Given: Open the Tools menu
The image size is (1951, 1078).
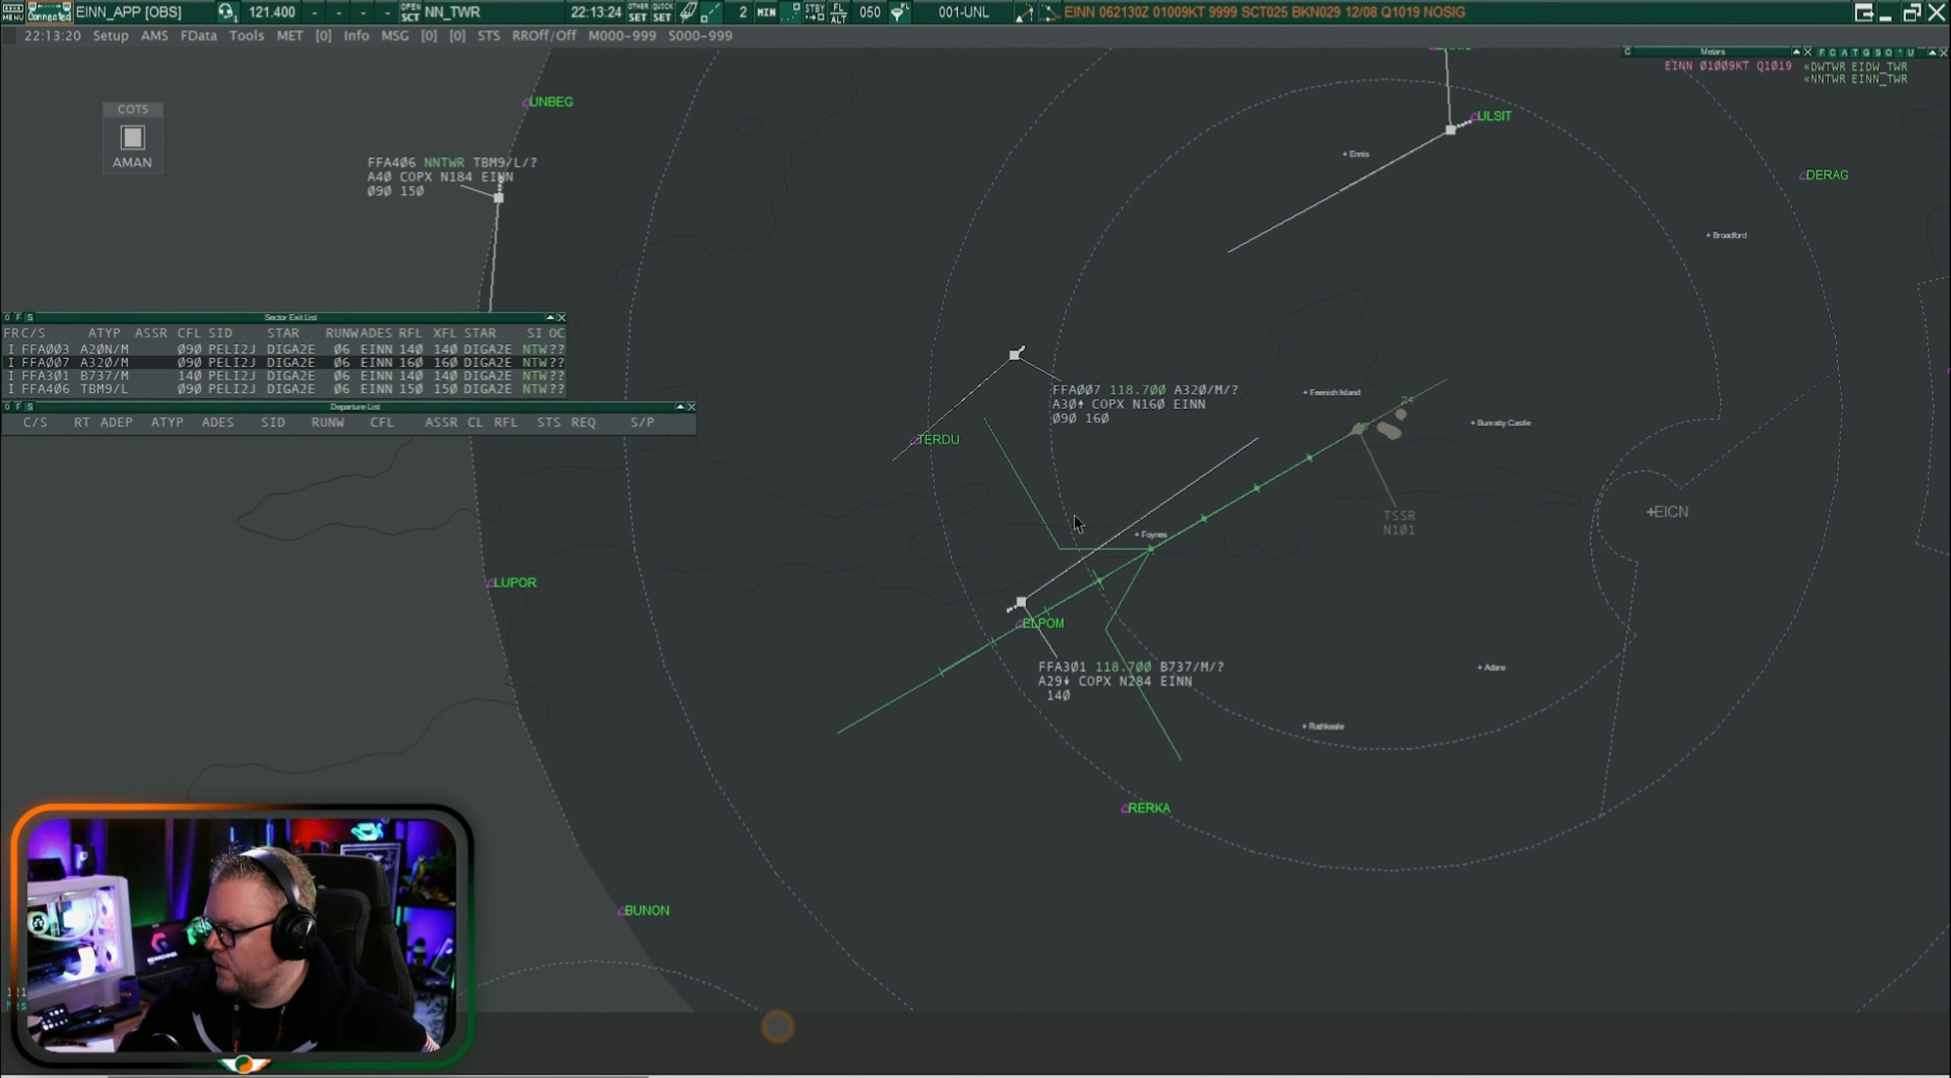Looking at the screenshot, I should pyautogui.click(x=246, y=35).
